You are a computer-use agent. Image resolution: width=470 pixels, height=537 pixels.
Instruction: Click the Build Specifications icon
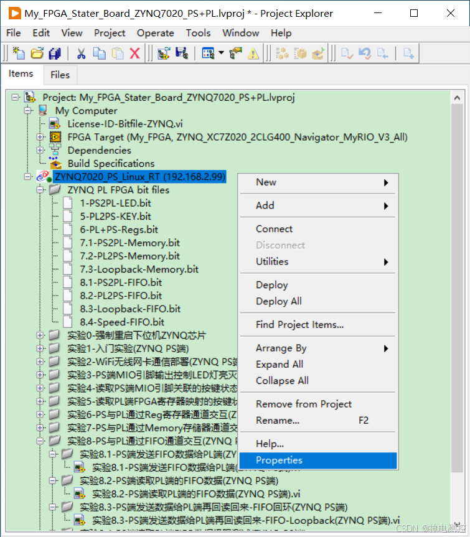(55, 163)
